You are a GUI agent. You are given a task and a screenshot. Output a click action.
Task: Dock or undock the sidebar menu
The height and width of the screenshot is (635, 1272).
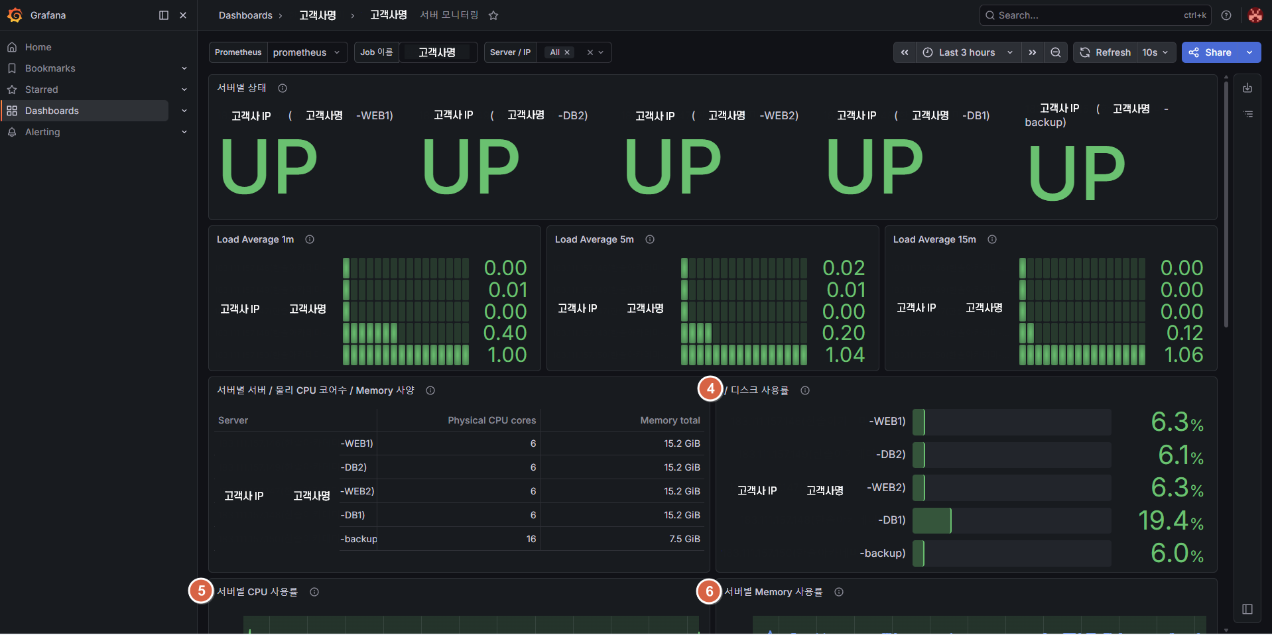pos(164,15)
